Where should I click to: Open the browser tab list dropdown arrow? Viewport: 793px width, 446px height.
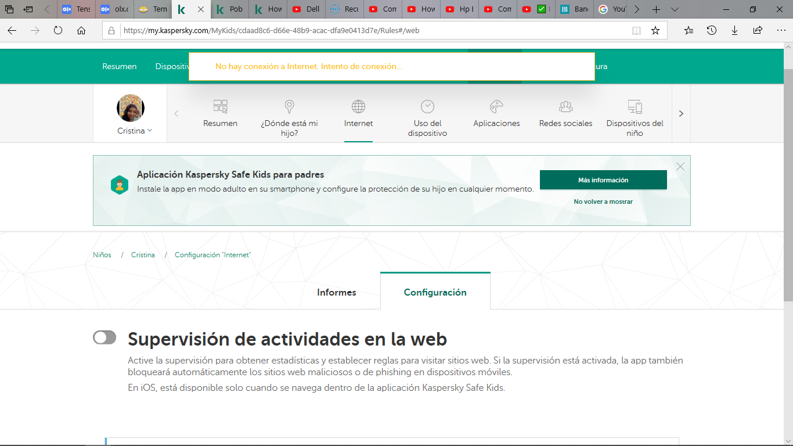point(675,9)
